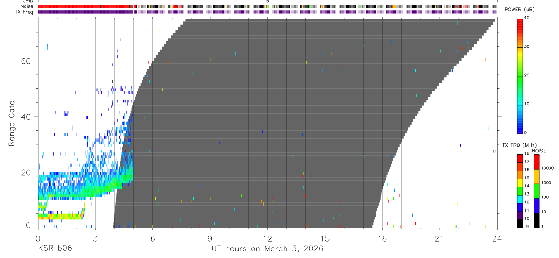The height and width of the screenshot is (258, 559).
Task: Click the "40" tick on the POWER color bar
Action: pos(528,18)
